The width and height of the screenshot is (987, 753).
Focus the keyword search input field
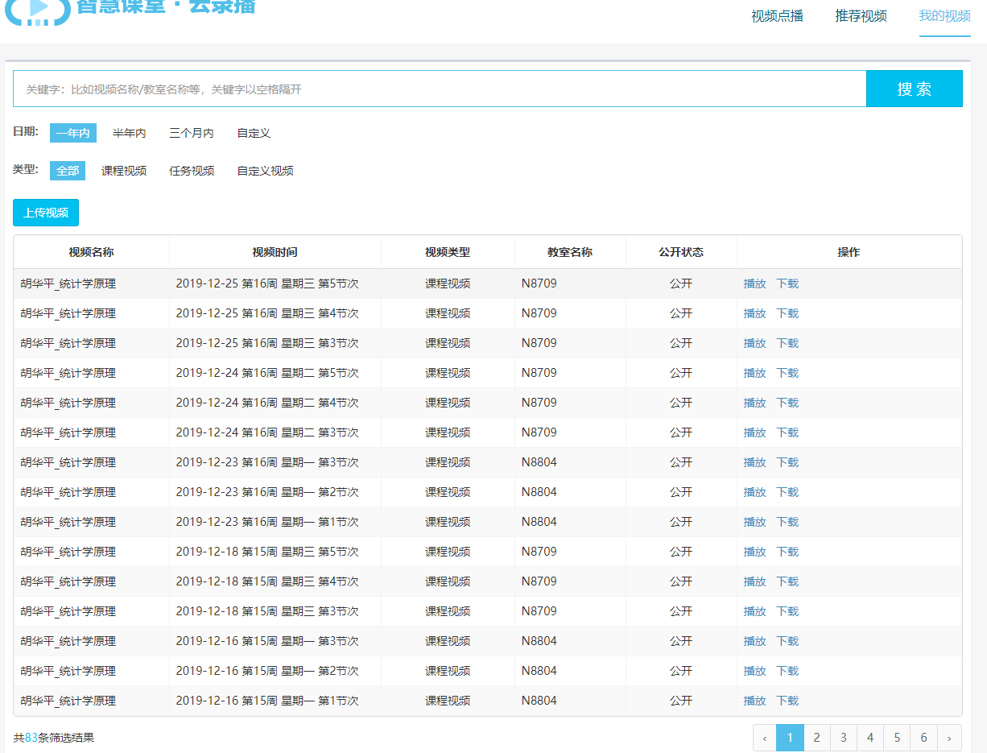pyautogui.click(x=439, y=89)
